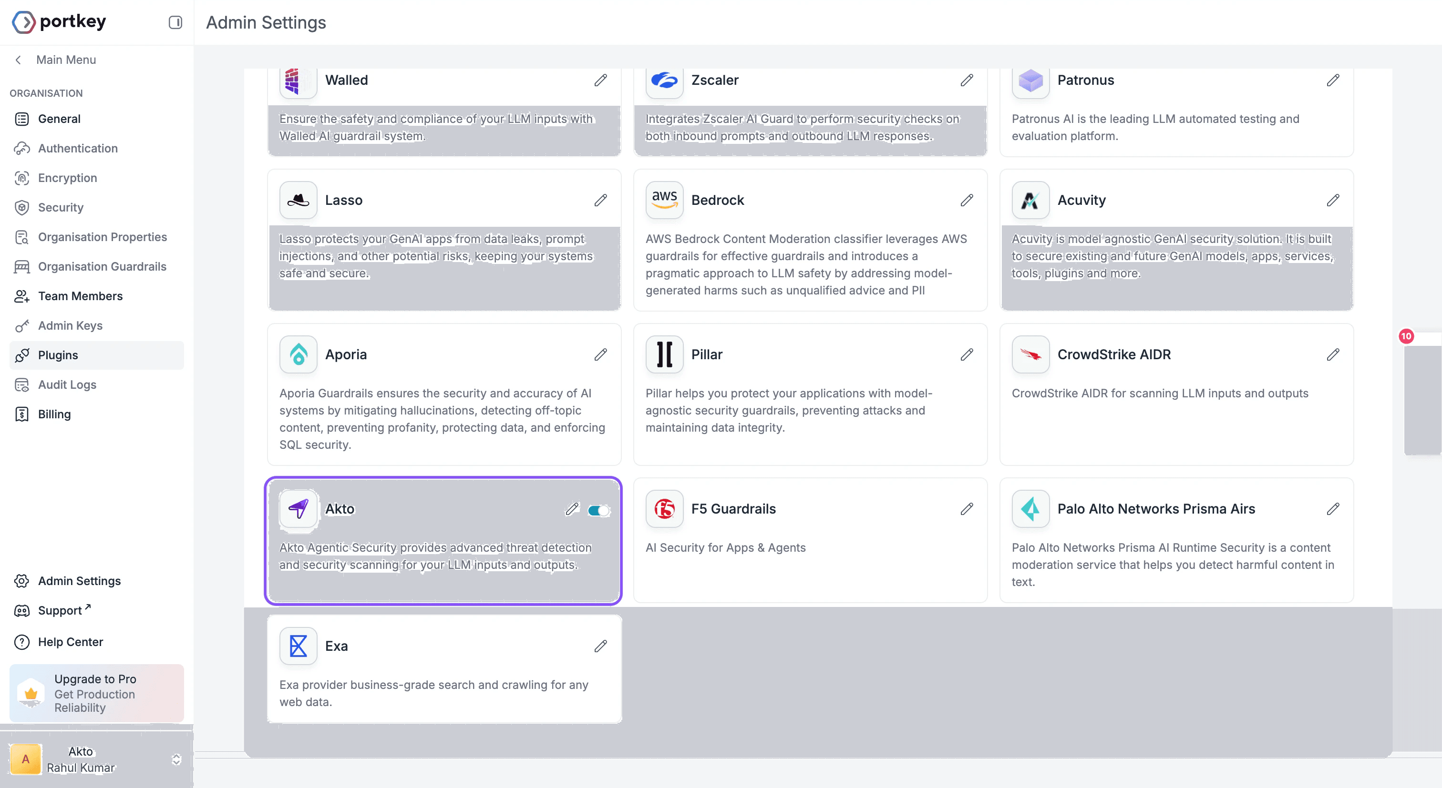Click Upgrade to Pro
Screen dimensions: 1442x788
[x=95, y=694]
